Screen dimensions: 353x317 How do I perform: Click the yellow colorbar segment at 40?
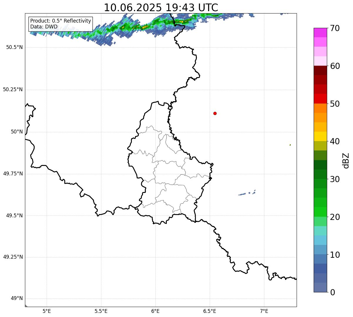click(320, 137)
